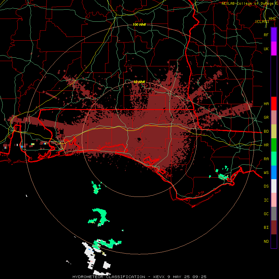Click the red HA legend color block
The width and height of the screenshot is (279, 279).
[x=274, y=104]
